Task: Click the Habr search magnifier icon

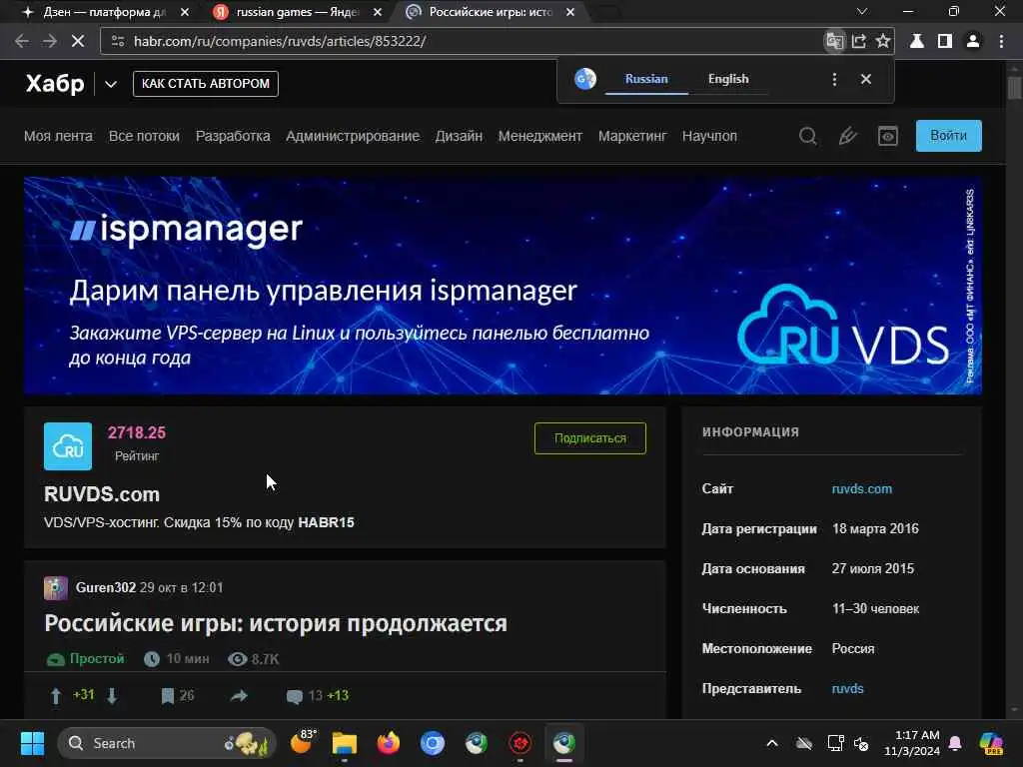Action: pos(807,136)
